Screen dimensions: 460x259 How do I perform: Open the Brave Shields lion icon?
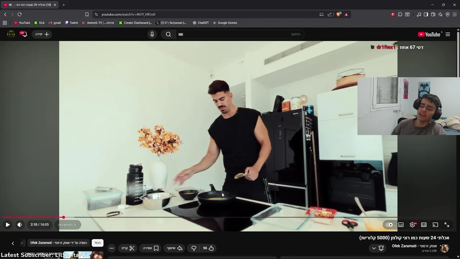339,14
